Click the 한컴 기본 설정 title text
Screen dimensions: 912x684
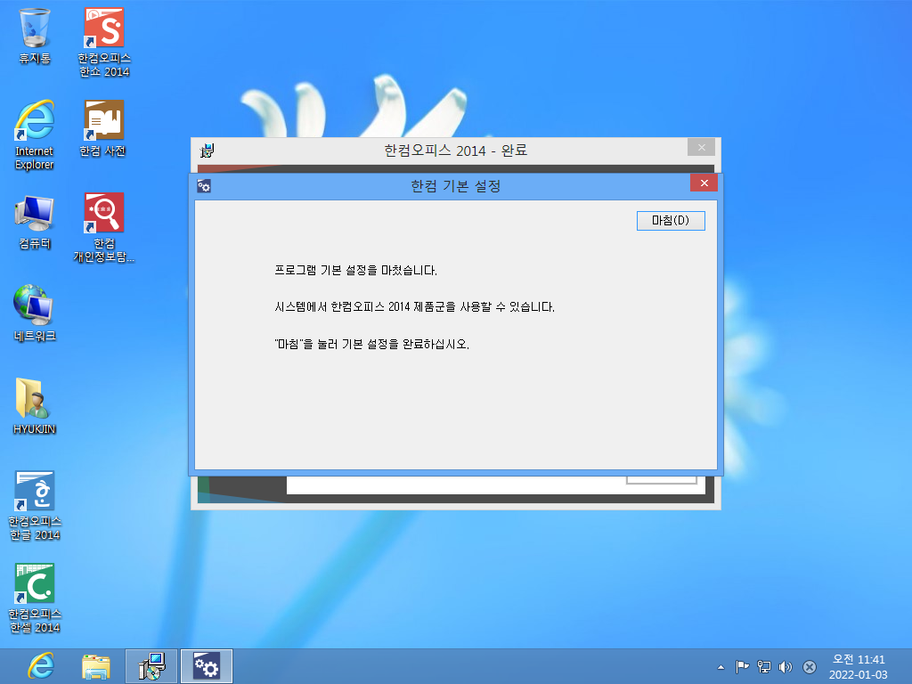pyautogui.click(x=455, y=186)
